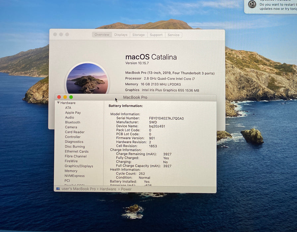Switch to the Service tab

point(173,35)
